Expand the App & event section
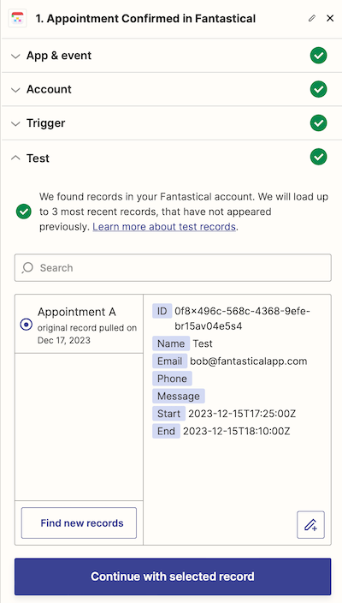Image resolution: width=342 pixels, height=603 pixels. click(x=172, y=56)
